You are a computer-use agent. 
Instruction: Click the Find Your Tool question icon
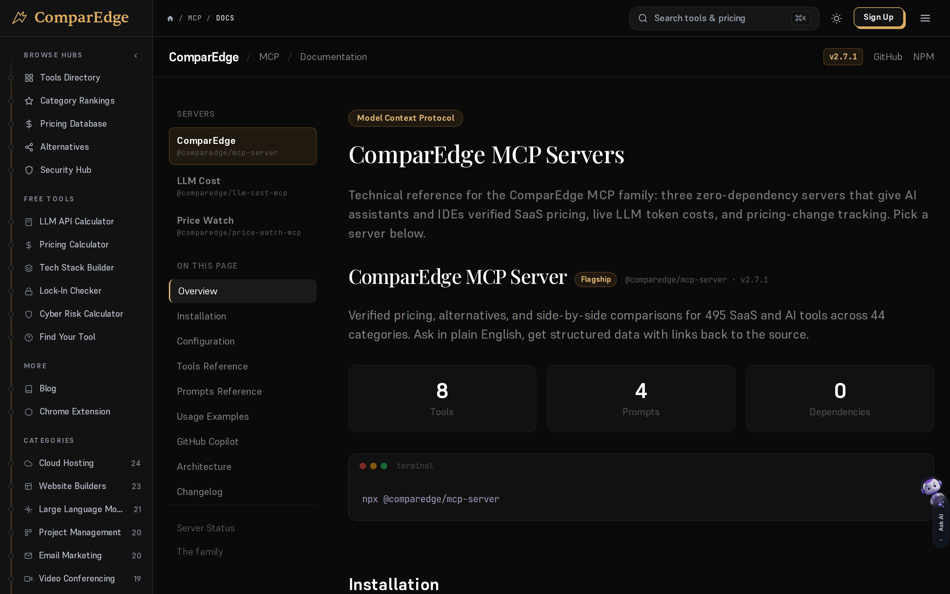click(x=29, y=338)
